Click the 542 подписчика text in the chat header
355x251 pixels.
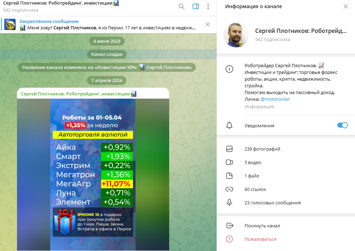(21, 10)
